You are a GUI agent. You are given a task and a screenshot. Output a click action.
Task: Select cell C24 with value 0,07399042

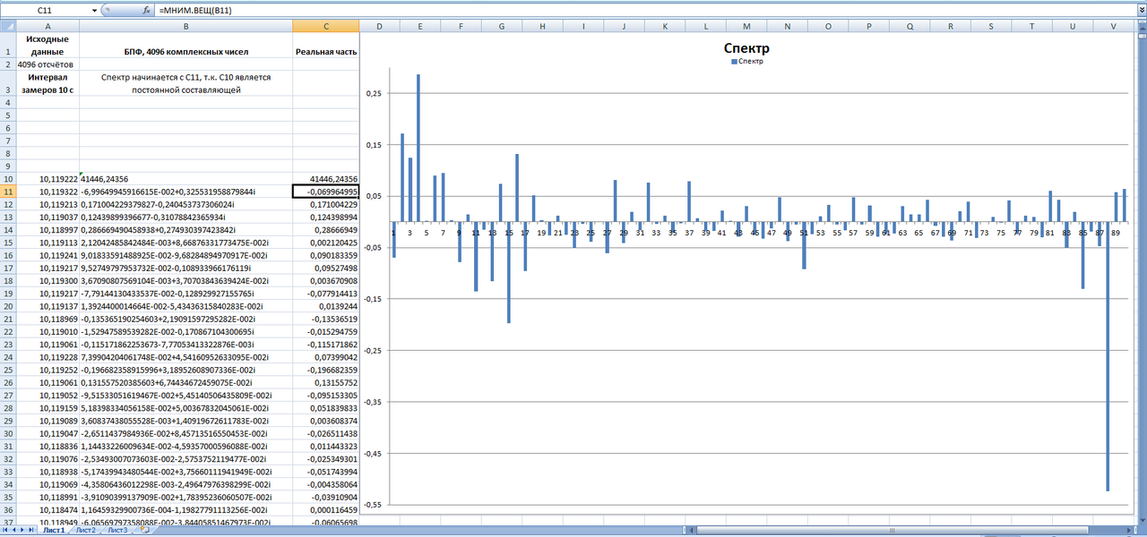(x=326, y=357)
